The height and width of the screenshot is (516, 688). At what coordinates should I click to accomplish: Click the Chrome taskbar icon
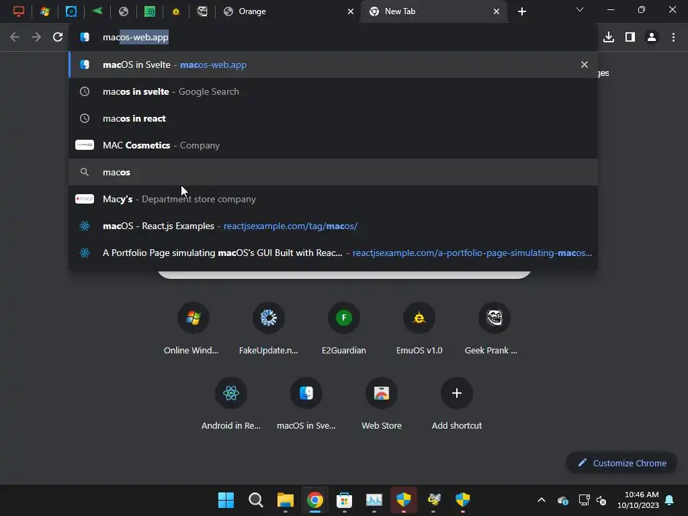click(x=314, y=500)
